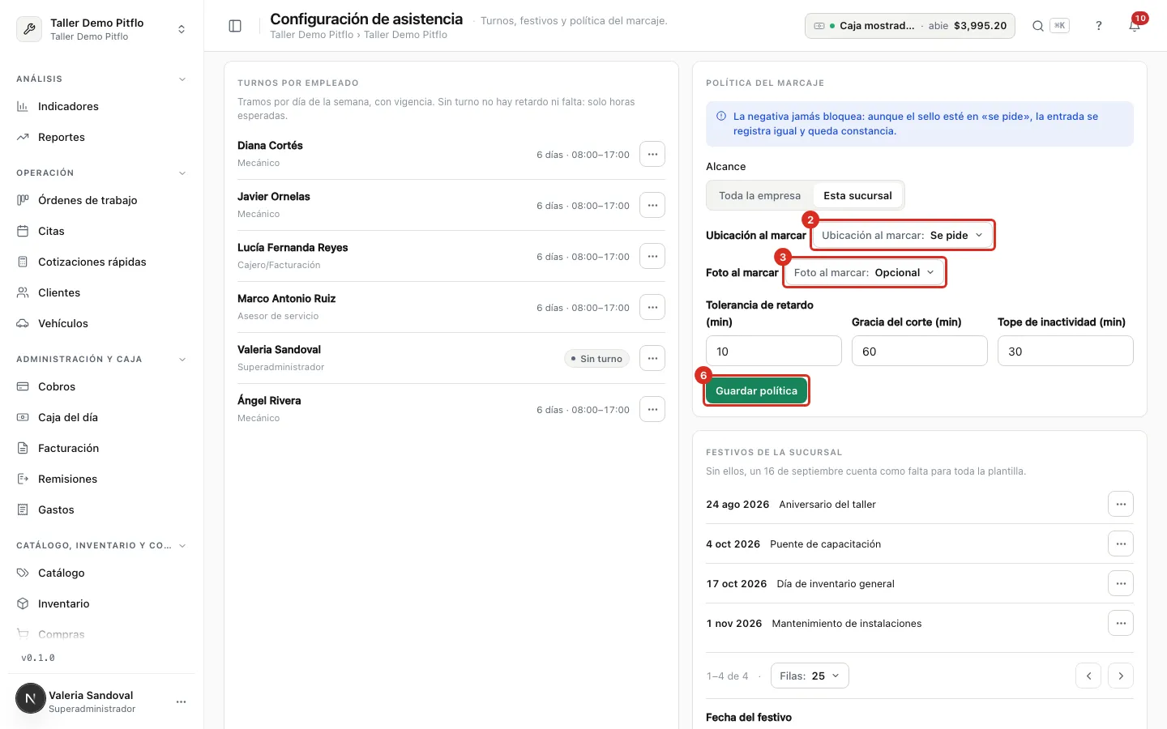Image resolution: width=1167 pixels, height=729 pixels.
Task: Collapse the Catálogo, Inventario sidebar section
Action: coord(102,545)
